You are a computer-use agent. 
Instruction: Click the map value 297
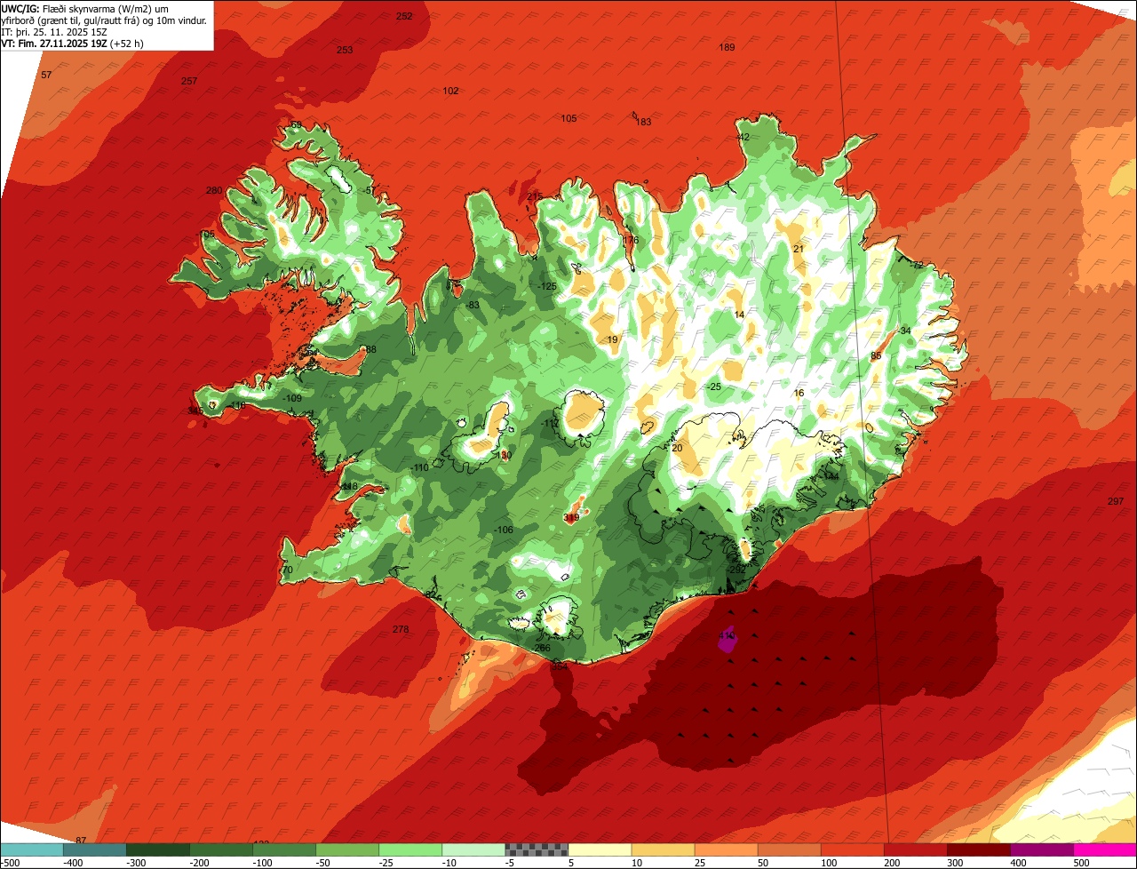click(x=1116, y=501)
